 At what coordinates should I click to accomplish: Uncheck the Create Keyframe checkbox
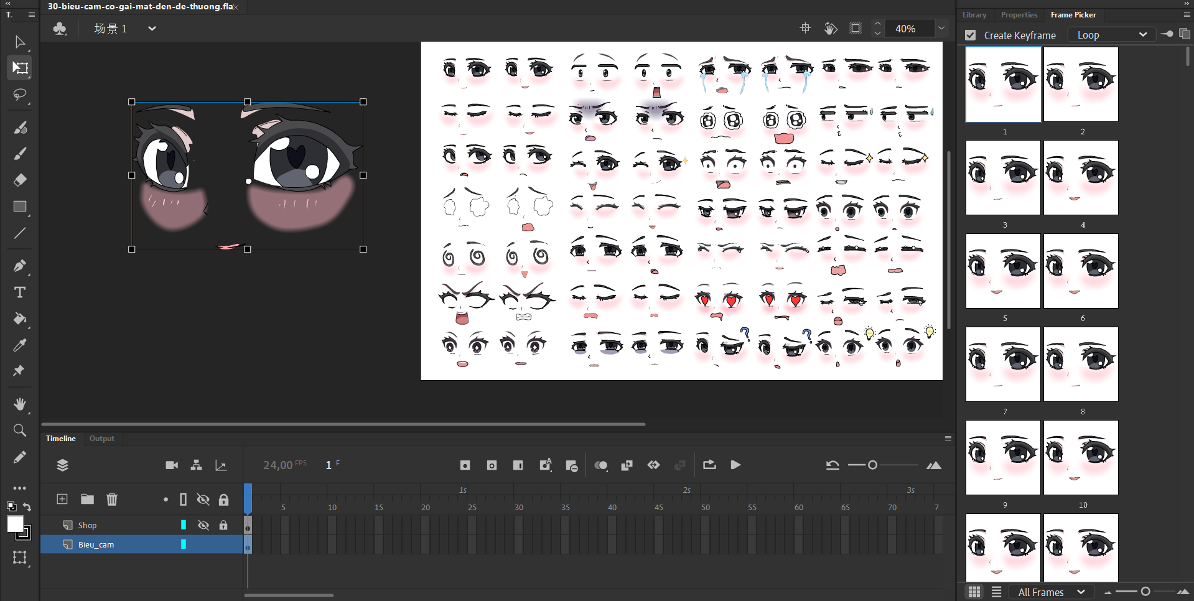[x=971, y=35]
